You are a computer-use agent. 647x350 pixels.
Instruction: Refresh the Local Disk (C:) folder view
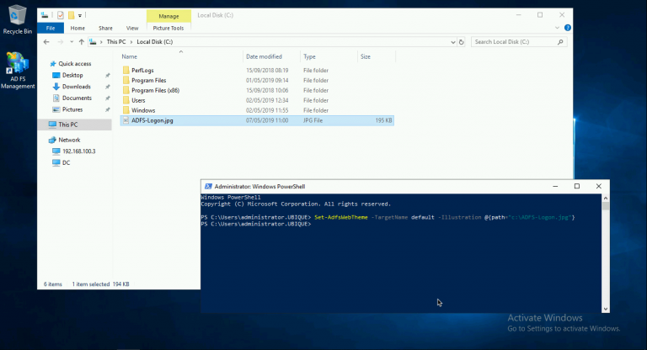pos(462,42)
